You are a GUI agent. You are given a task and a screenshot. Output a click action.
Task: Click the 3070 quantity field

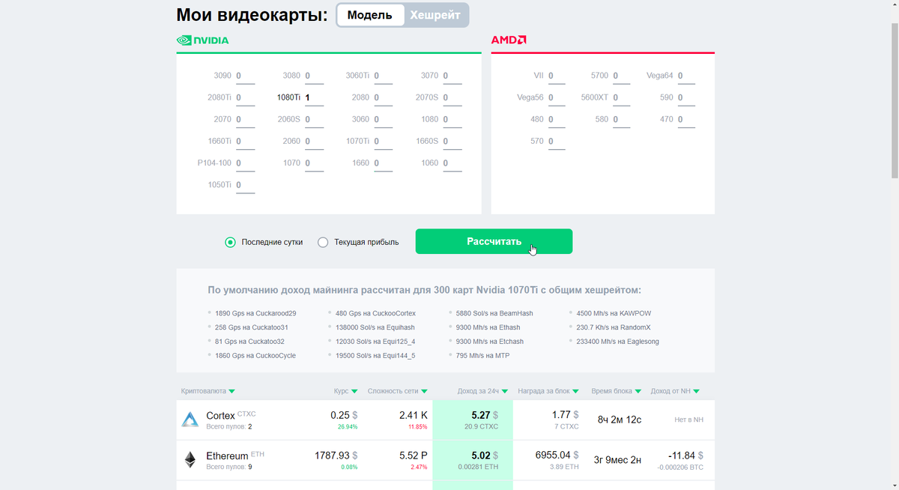point(452,76)
